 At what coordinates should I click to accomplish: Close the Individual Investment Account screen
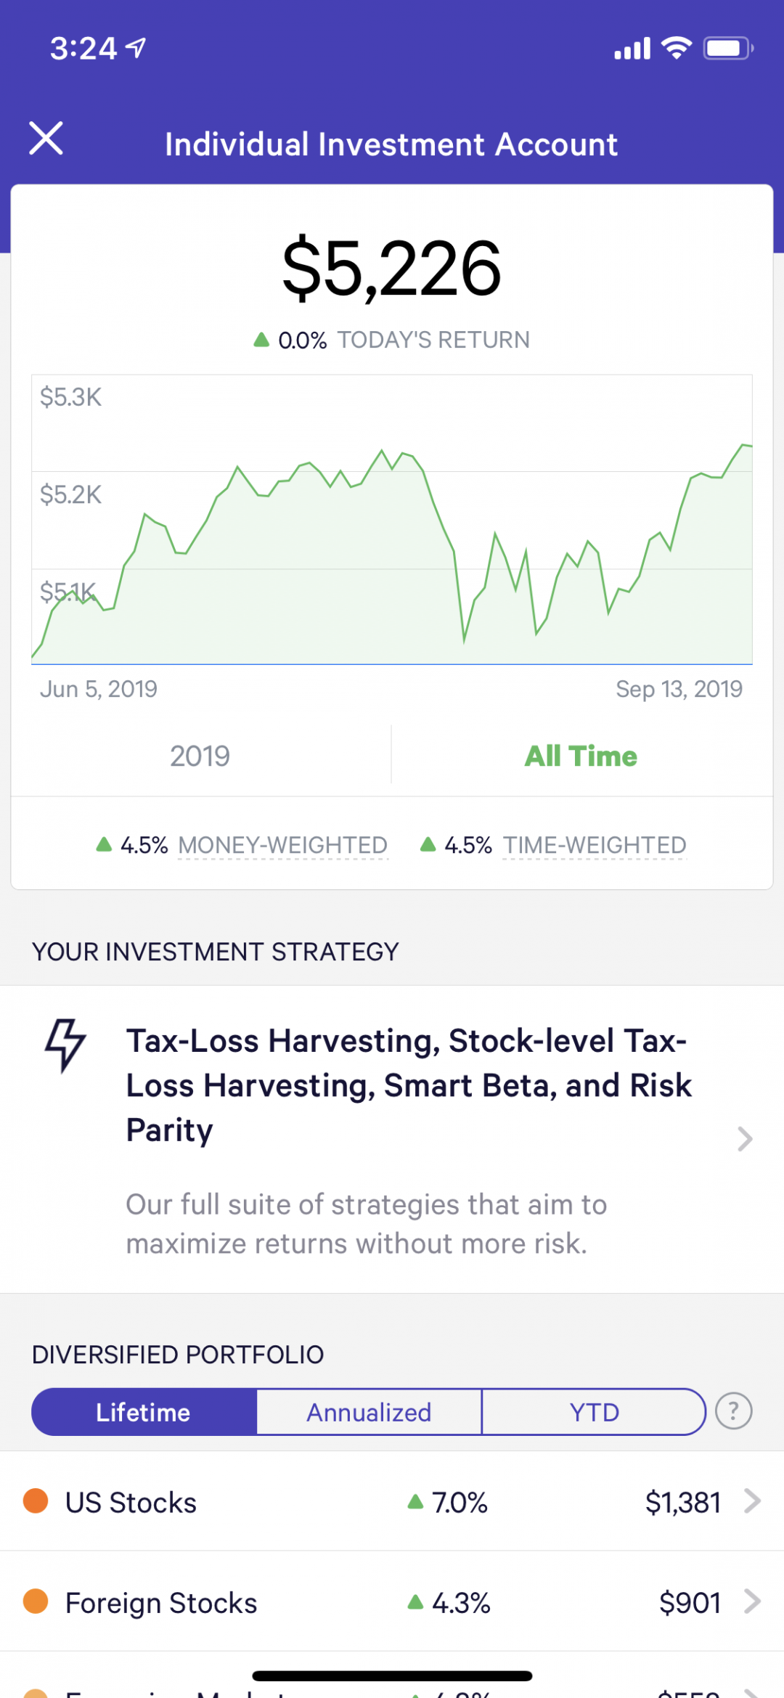[46, 138]
